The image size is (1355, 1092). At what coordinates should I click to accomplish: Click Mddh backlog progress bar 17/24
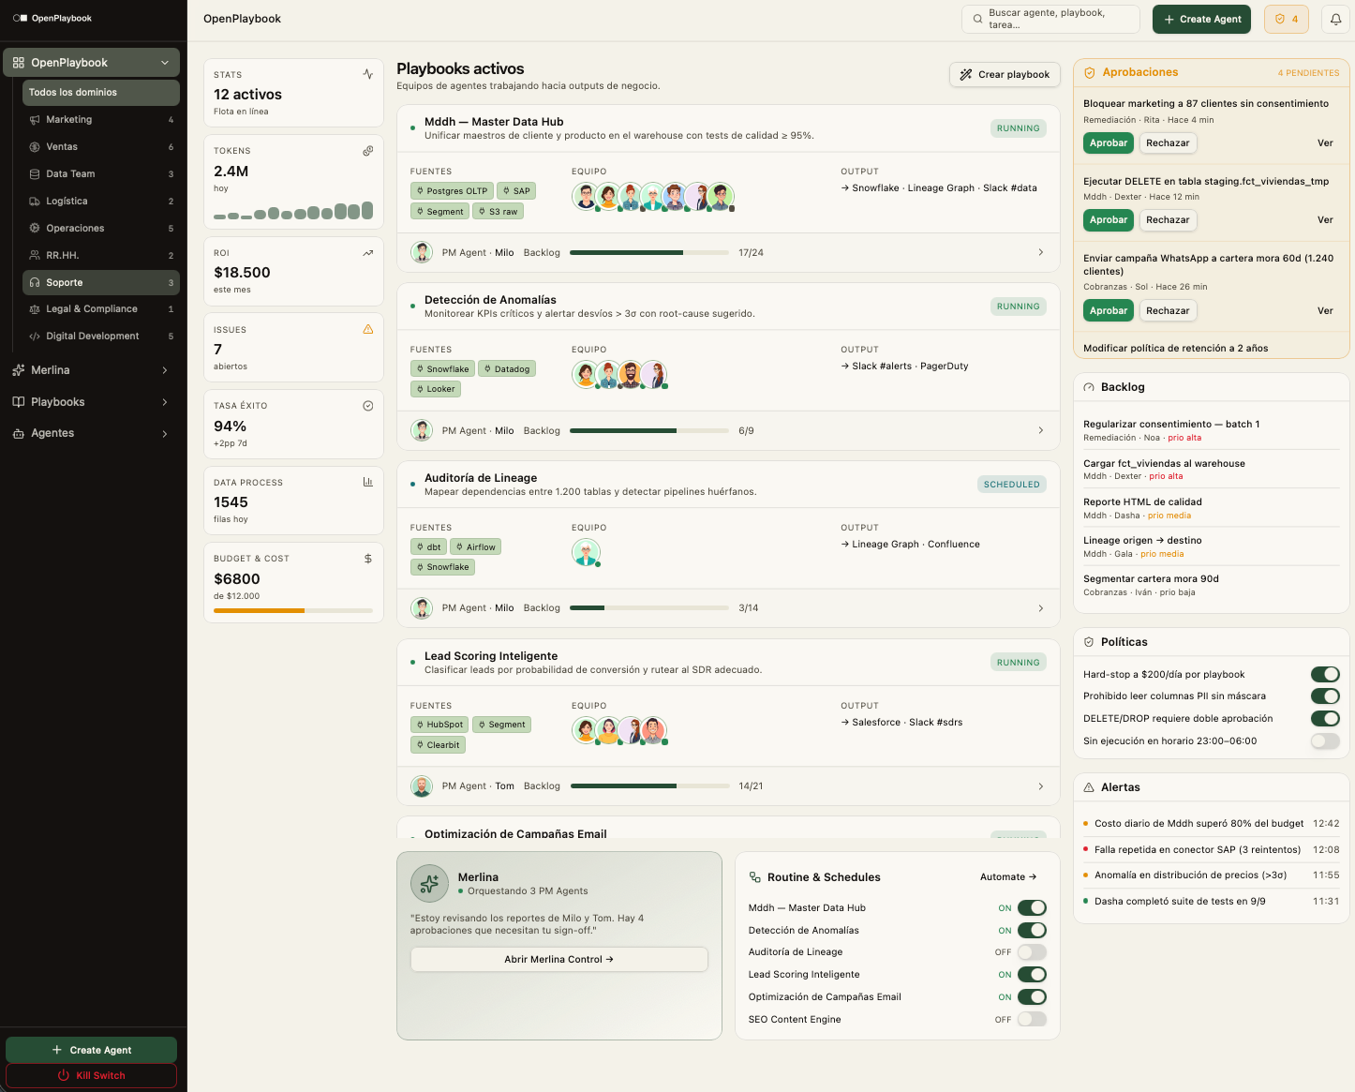click(649, 252)
